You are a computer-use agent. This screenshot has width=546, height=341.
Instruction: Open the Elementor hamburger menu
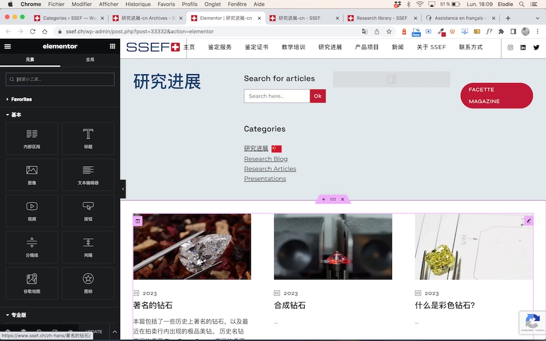pos(8,46)
